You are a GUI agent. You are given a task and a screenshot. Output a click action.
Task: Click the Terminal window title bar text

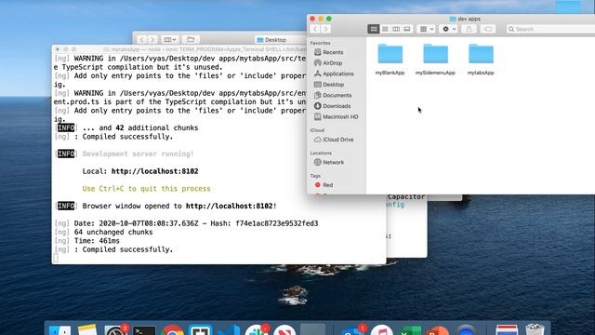[x=205, y=49]
